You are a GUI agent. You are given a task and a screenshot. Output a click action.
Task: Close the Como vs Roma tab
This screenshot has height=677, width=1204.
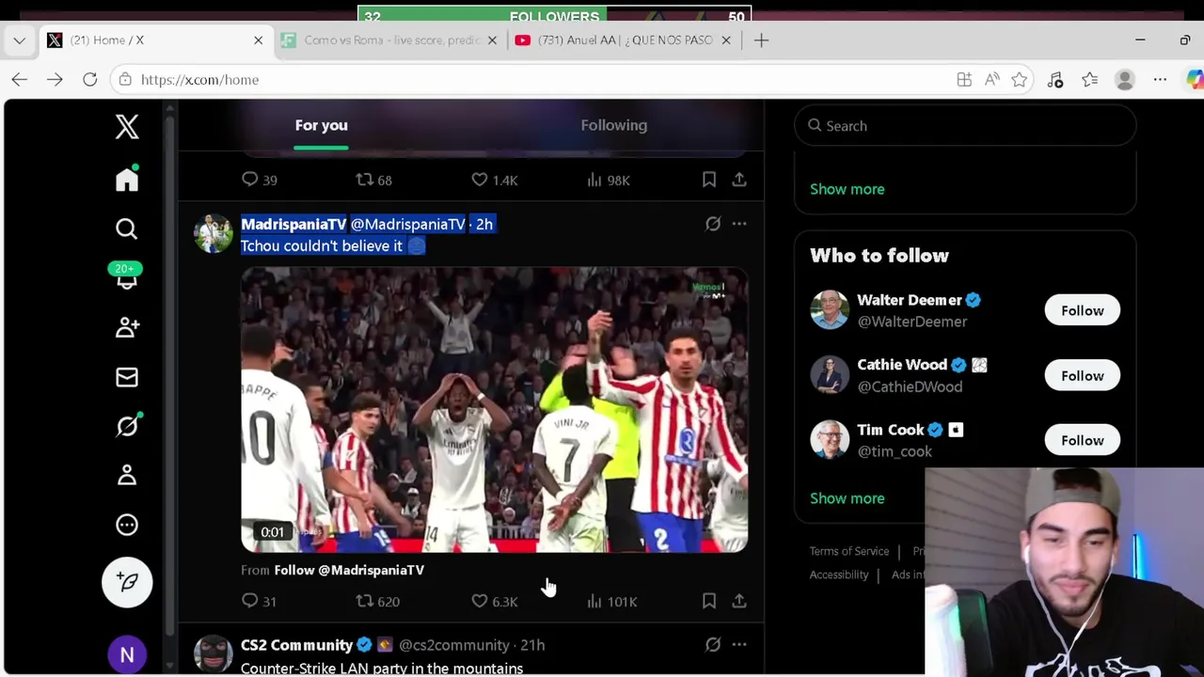point(492,40)
